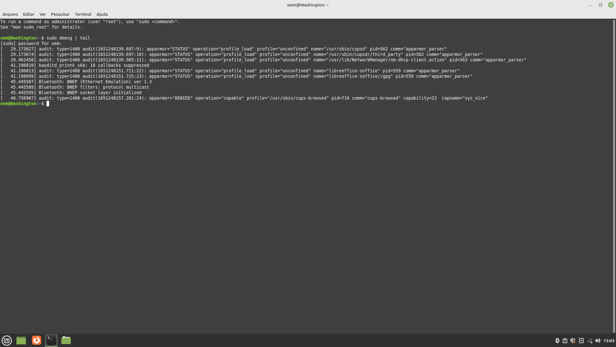616x347 pixels.
Task: Open the Arquivo menu
Action: pyautogui.click(x=10, y=14)
